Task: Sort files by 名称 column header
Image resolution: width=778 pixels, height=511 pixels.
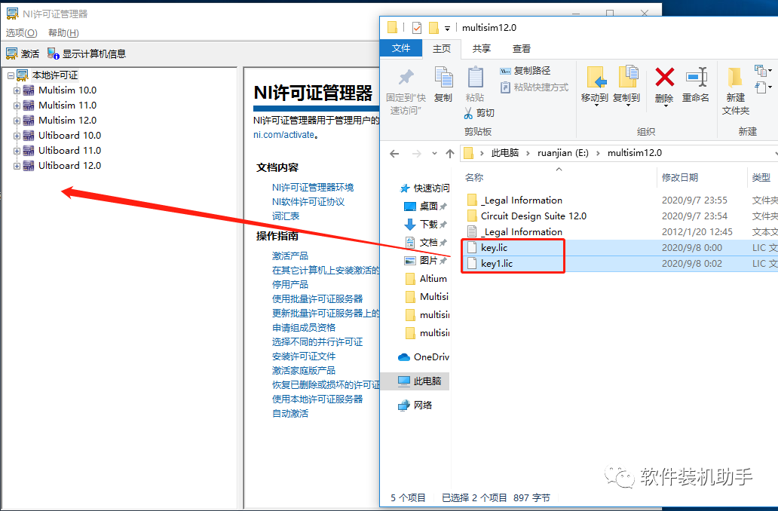Action: click(x=474, y=178)
